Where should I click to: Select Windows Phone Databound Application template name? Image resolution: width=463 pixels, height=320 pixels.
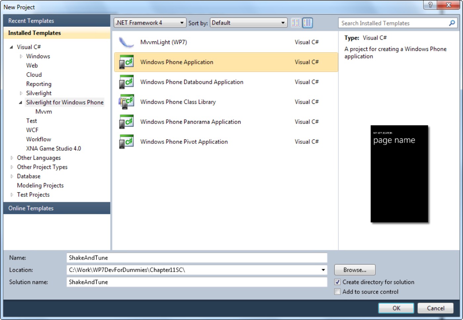click(x=192, y=82)
